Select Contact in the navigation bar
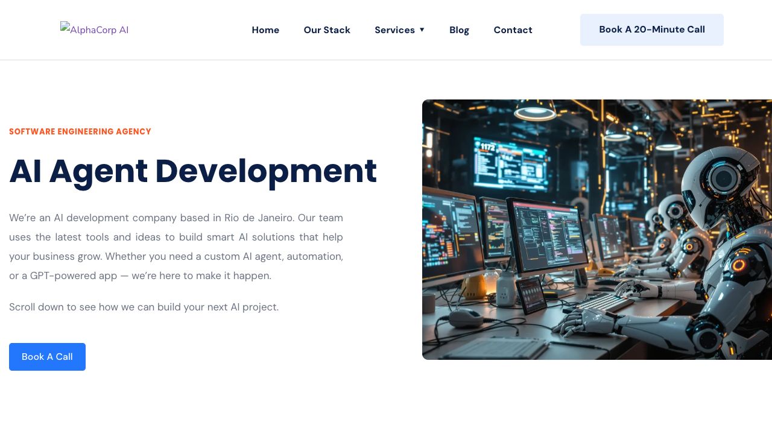This screenshot has width=772, height=434. click(513, 30)
